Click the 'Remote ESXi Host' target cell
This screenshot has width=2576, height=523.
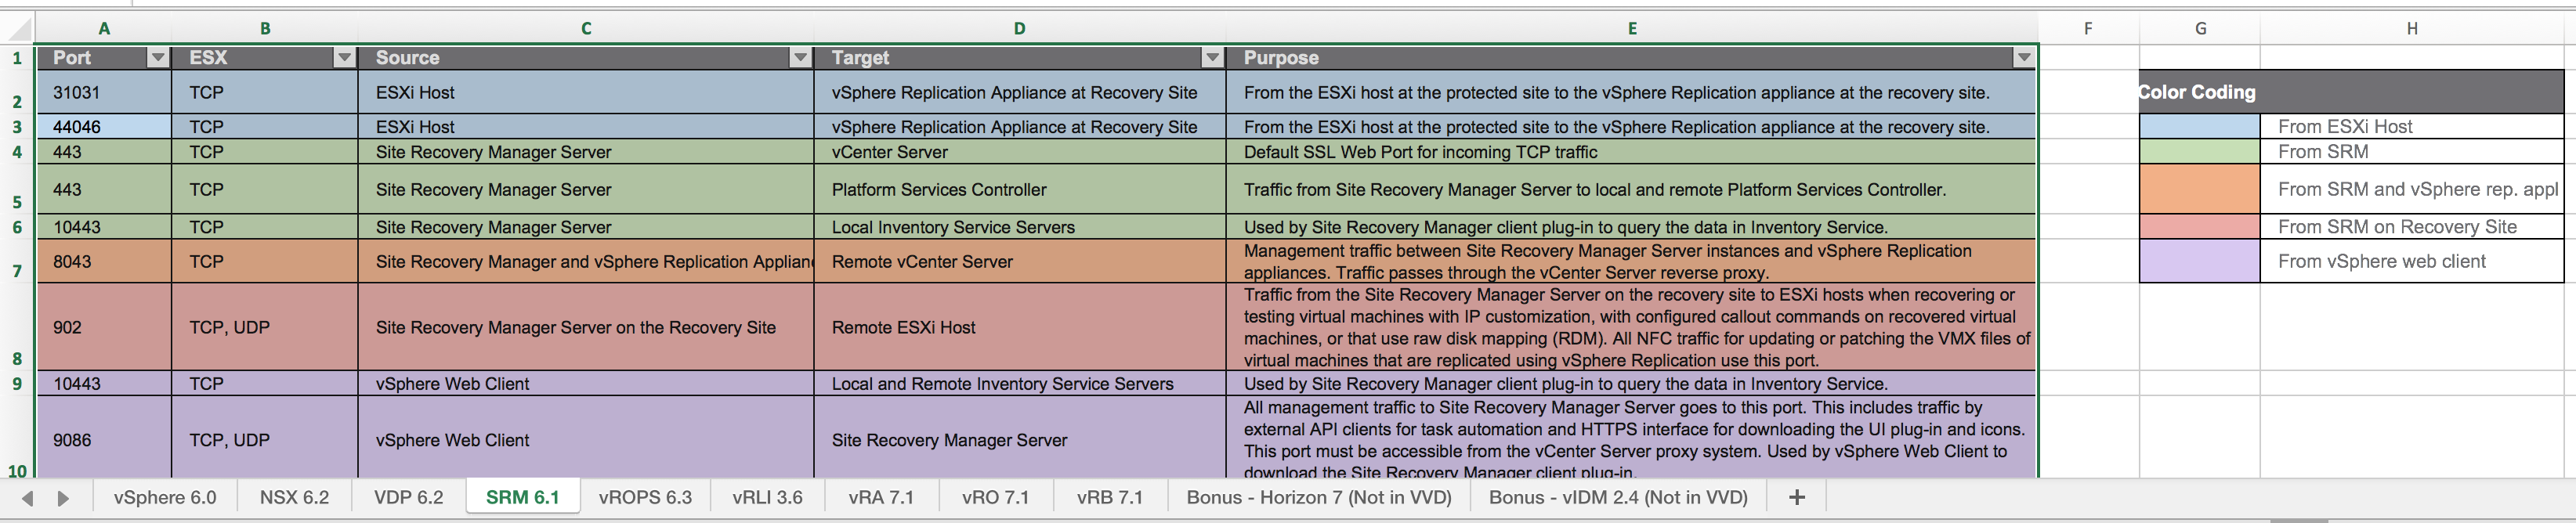(x=1020, y=327)
